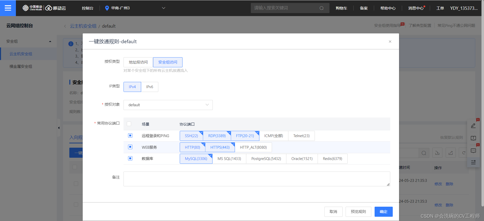The image size is (484, 221).
Task: Click the info icon in notice banner
Action: tap(71, 44)
